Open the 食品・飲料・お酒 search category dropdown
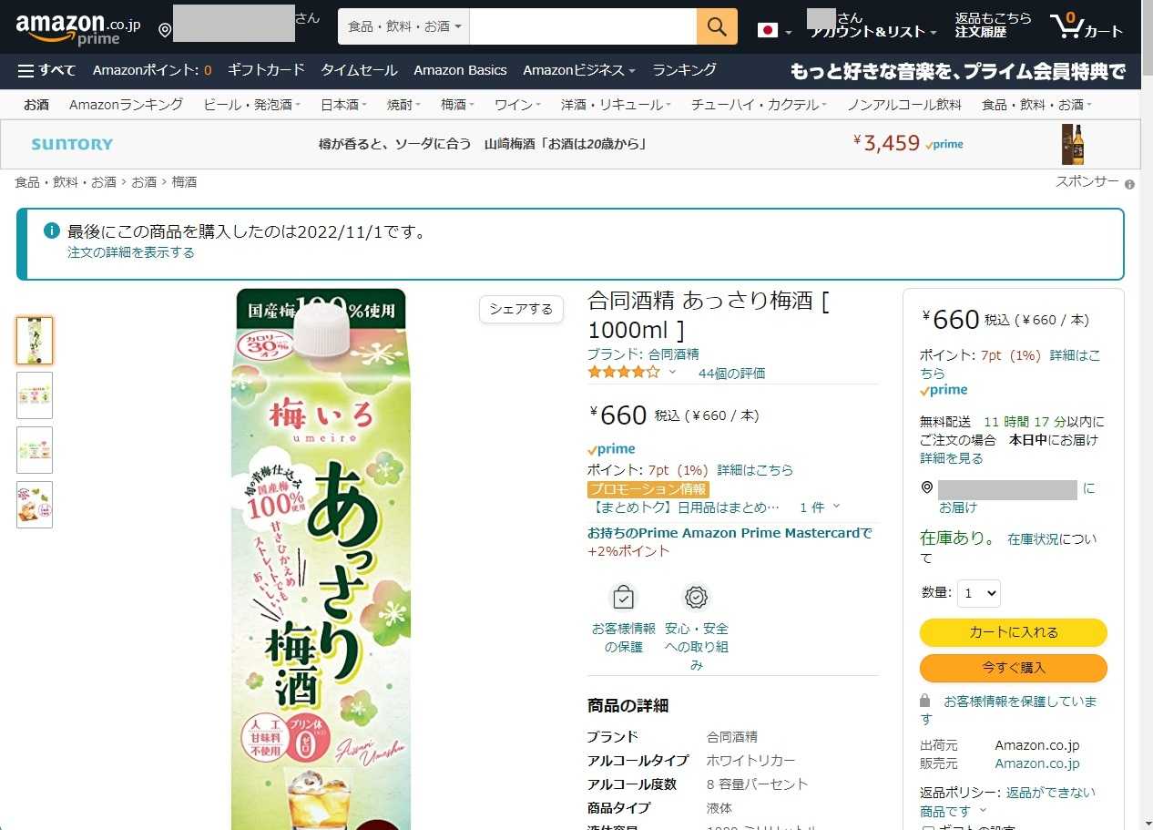1153x830 pixels. point(403,26)
